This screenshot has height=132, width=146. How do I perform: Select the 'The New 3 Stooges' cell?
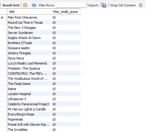pos(29,28)
